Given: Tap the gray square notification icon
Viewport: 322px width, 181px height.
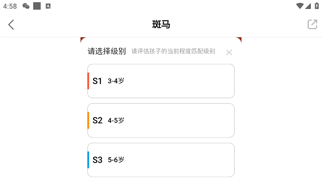Looking at the screenshot, I should 37,6.
